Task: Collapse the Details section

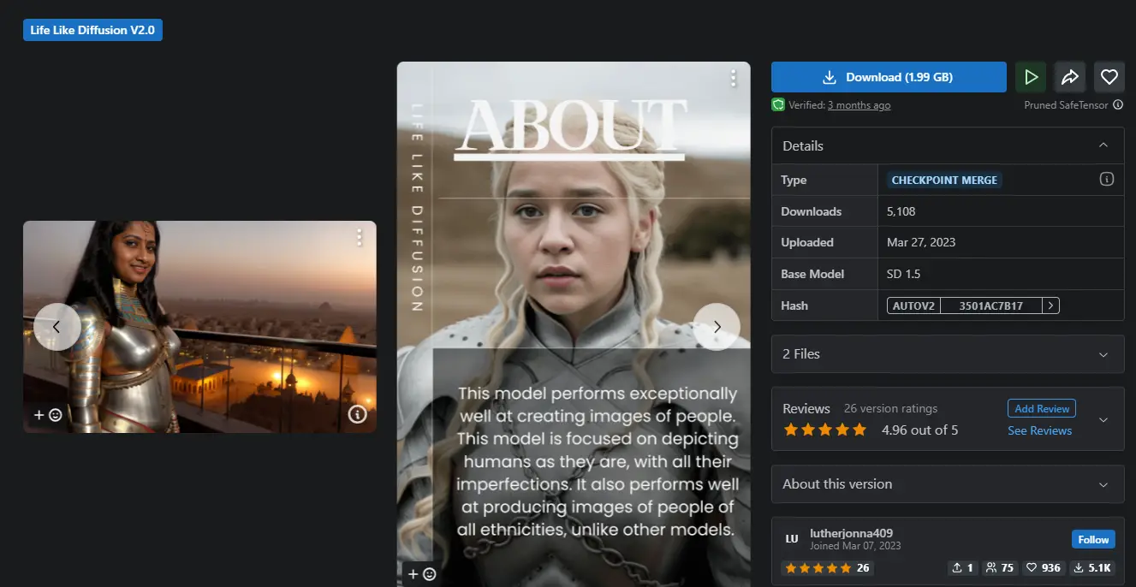Action: click(x=1103, y=145)
